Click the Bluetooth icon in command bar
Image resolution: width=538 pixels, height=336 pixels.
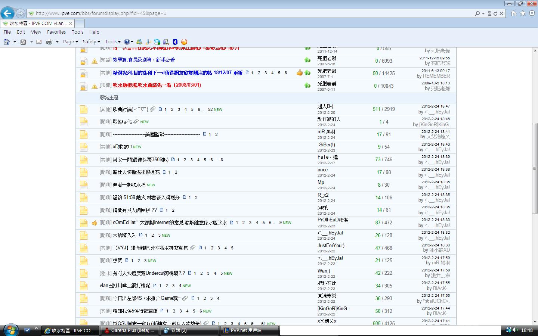[x=175, y=42]
